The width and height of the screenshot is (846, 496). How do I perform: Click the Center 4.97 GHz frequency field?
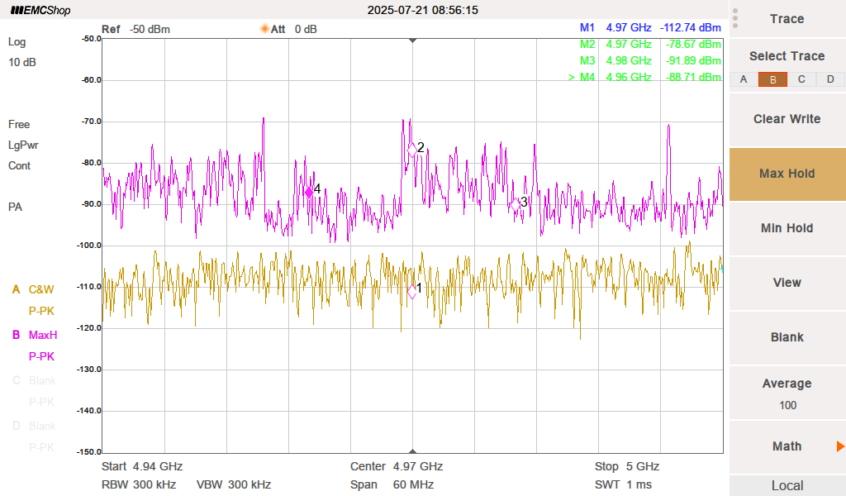pyautogui.click(x=397, y=466)
